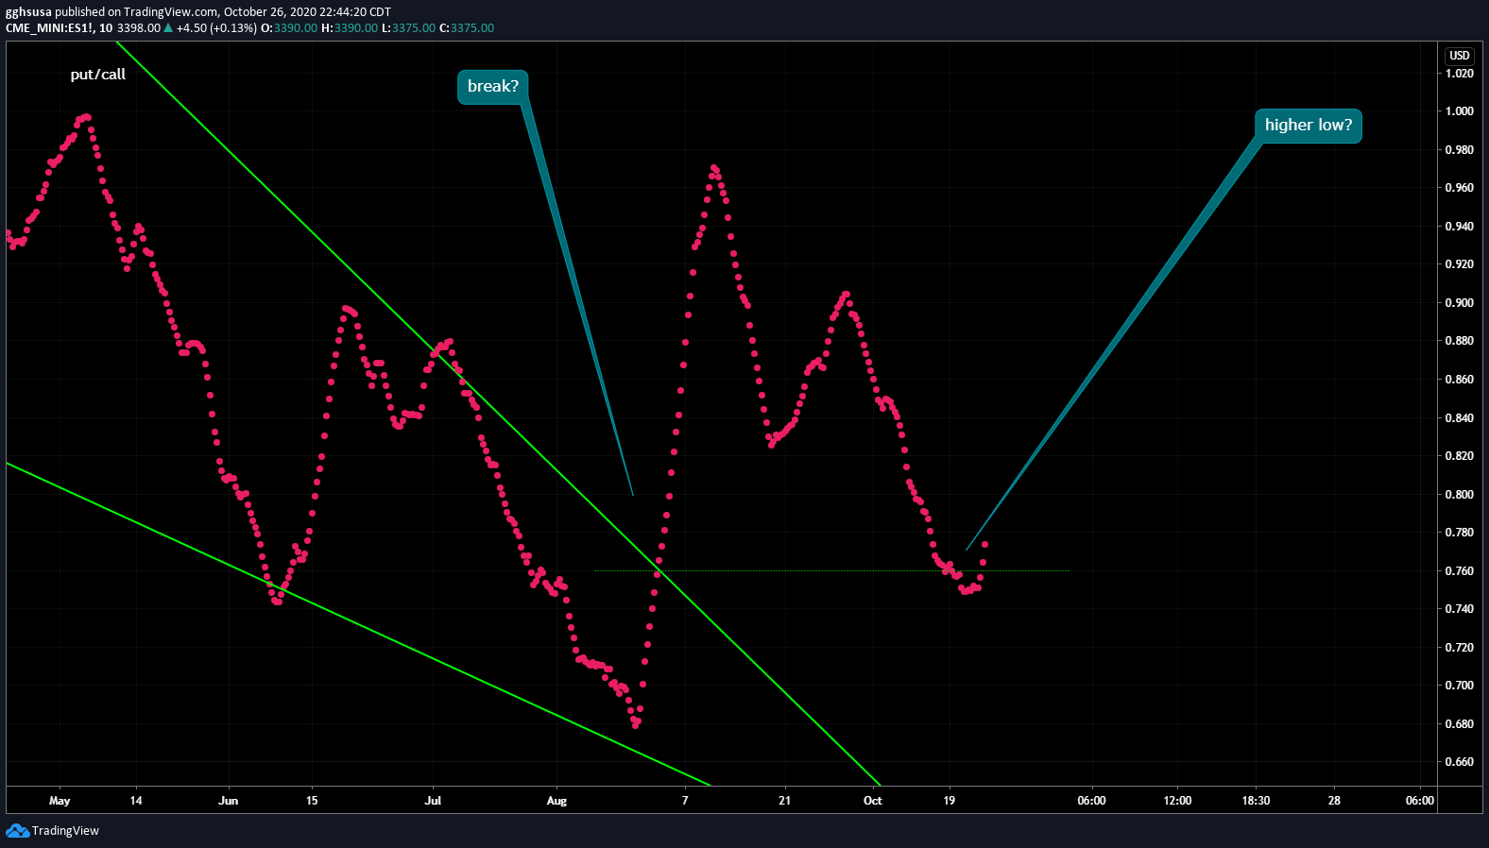Click the 0.700 price axis label

pos(1460,686)
